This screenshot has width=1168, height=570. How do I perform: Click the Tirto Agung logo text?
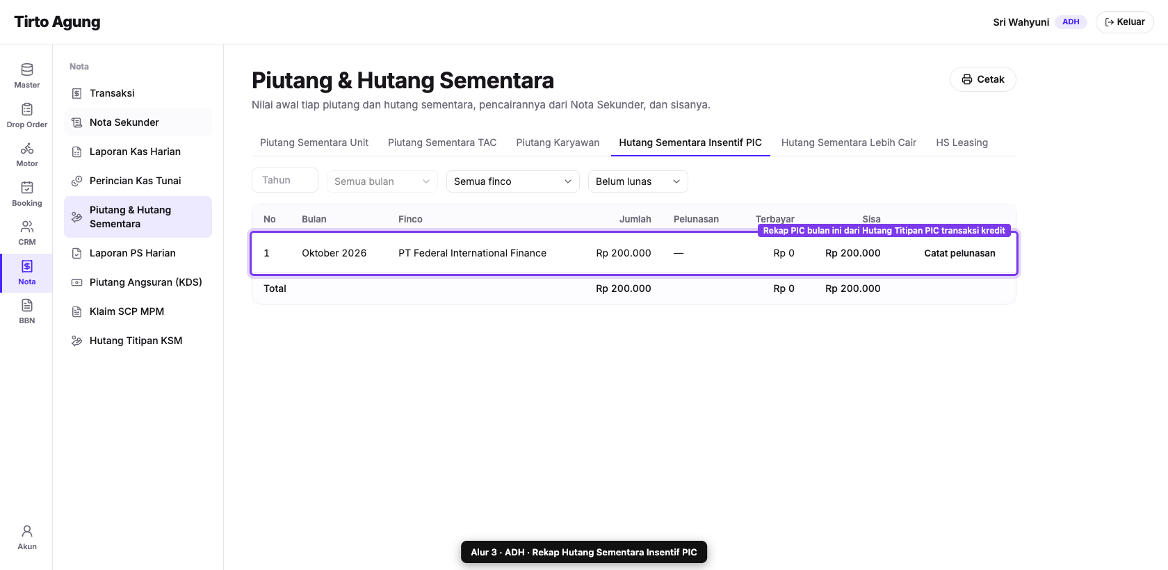click(57, 22)
